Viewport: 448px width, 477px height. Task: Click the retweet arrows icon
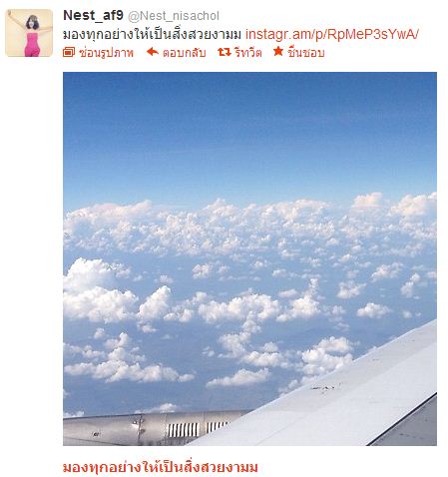[x=224, y=52]
